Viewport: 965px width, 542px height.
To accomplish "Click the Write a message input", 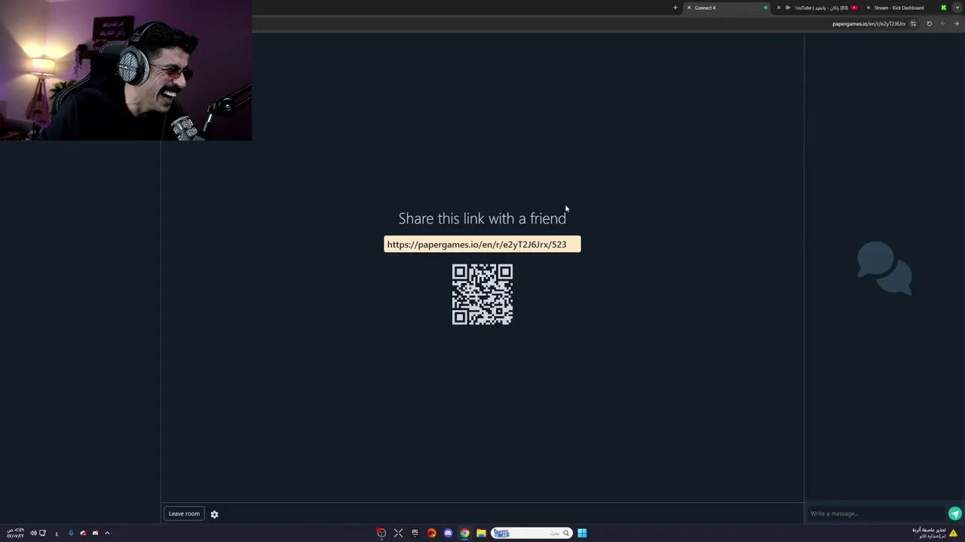I will (877, 513).
